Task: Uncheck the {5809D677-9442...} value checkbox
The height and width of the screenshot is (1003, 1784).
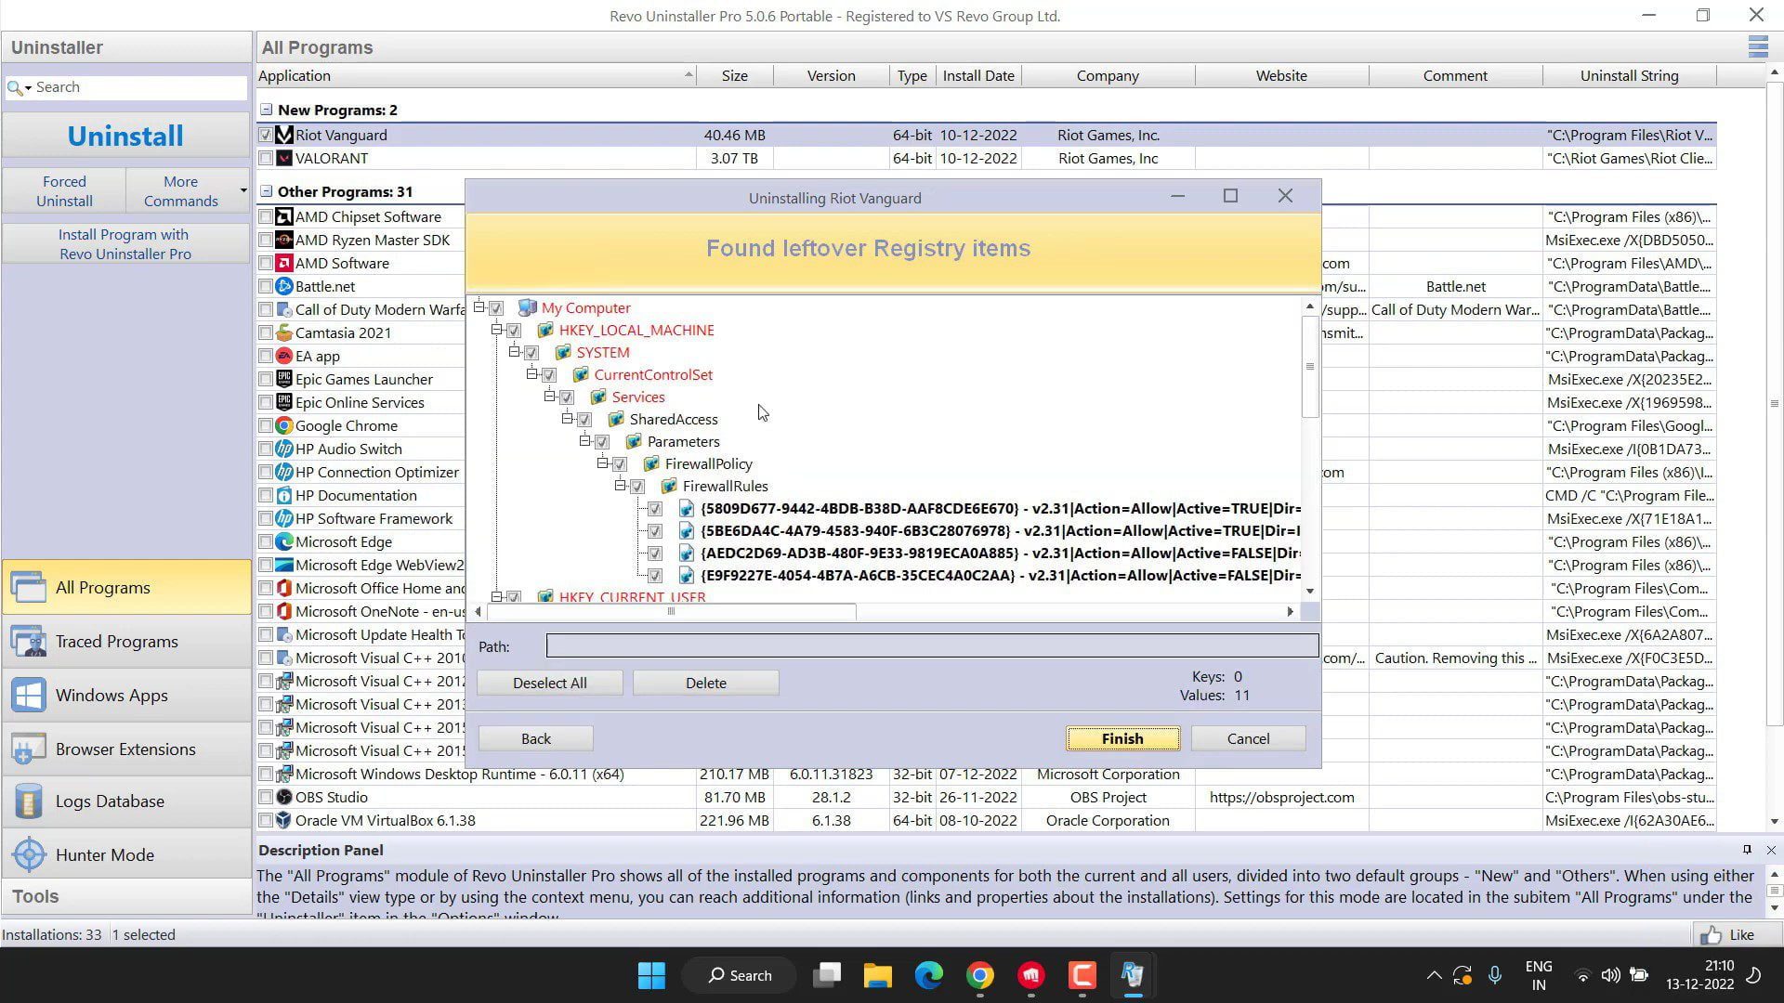Action: click(655, 509)
